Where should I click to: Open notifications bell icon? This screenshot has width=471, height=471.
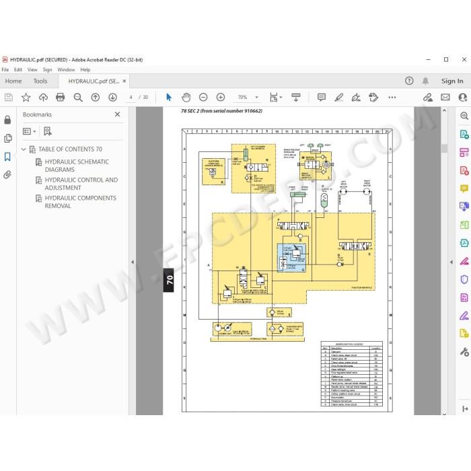pyautogui.click(x=425, y=81)
